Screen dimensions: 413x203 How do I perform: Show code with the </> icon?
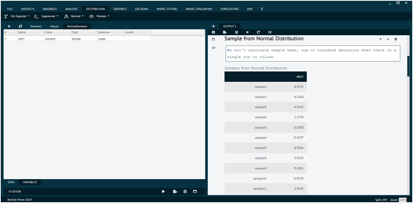(x=213, y=48)
